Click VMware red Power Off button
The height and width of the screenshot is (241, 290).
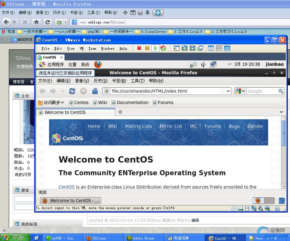[139, 48]
